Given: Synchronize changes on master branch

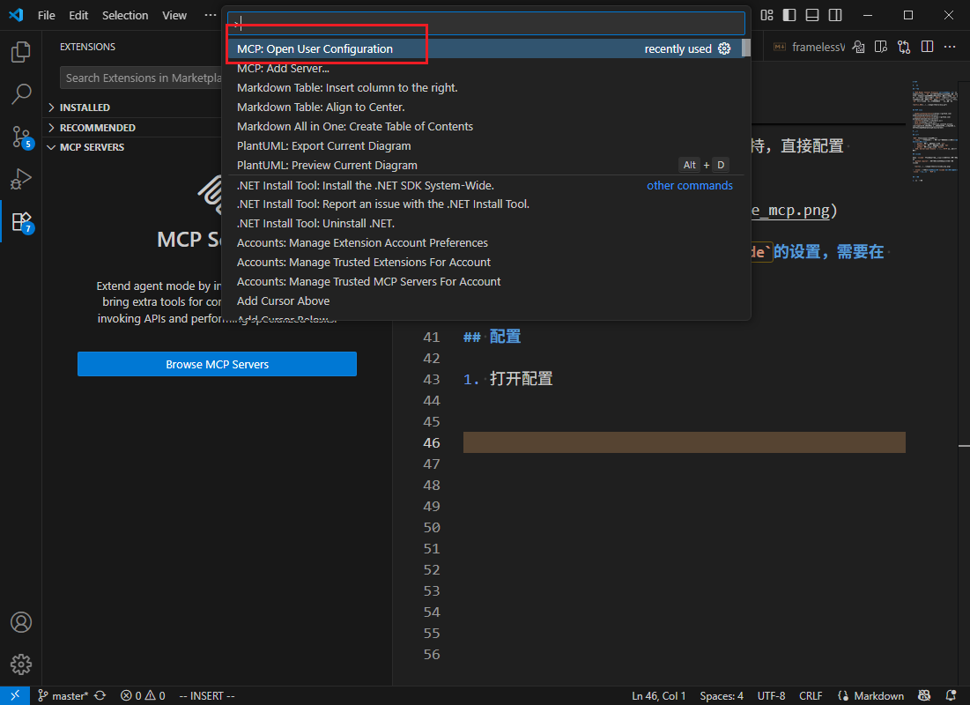Looking at the screenshot, I should (x=100, y=695).
